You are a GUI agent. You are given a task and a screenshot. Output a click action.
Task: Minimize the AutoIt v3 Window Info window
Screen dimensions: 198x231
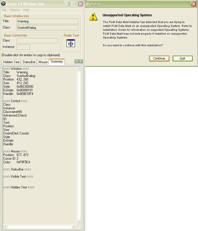point(68,4)
